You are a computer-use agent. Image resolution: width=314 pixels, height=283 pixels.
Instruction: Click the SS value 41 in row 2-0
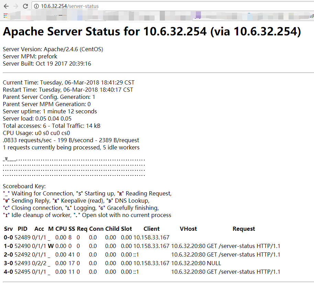click(x=71, y=254)
